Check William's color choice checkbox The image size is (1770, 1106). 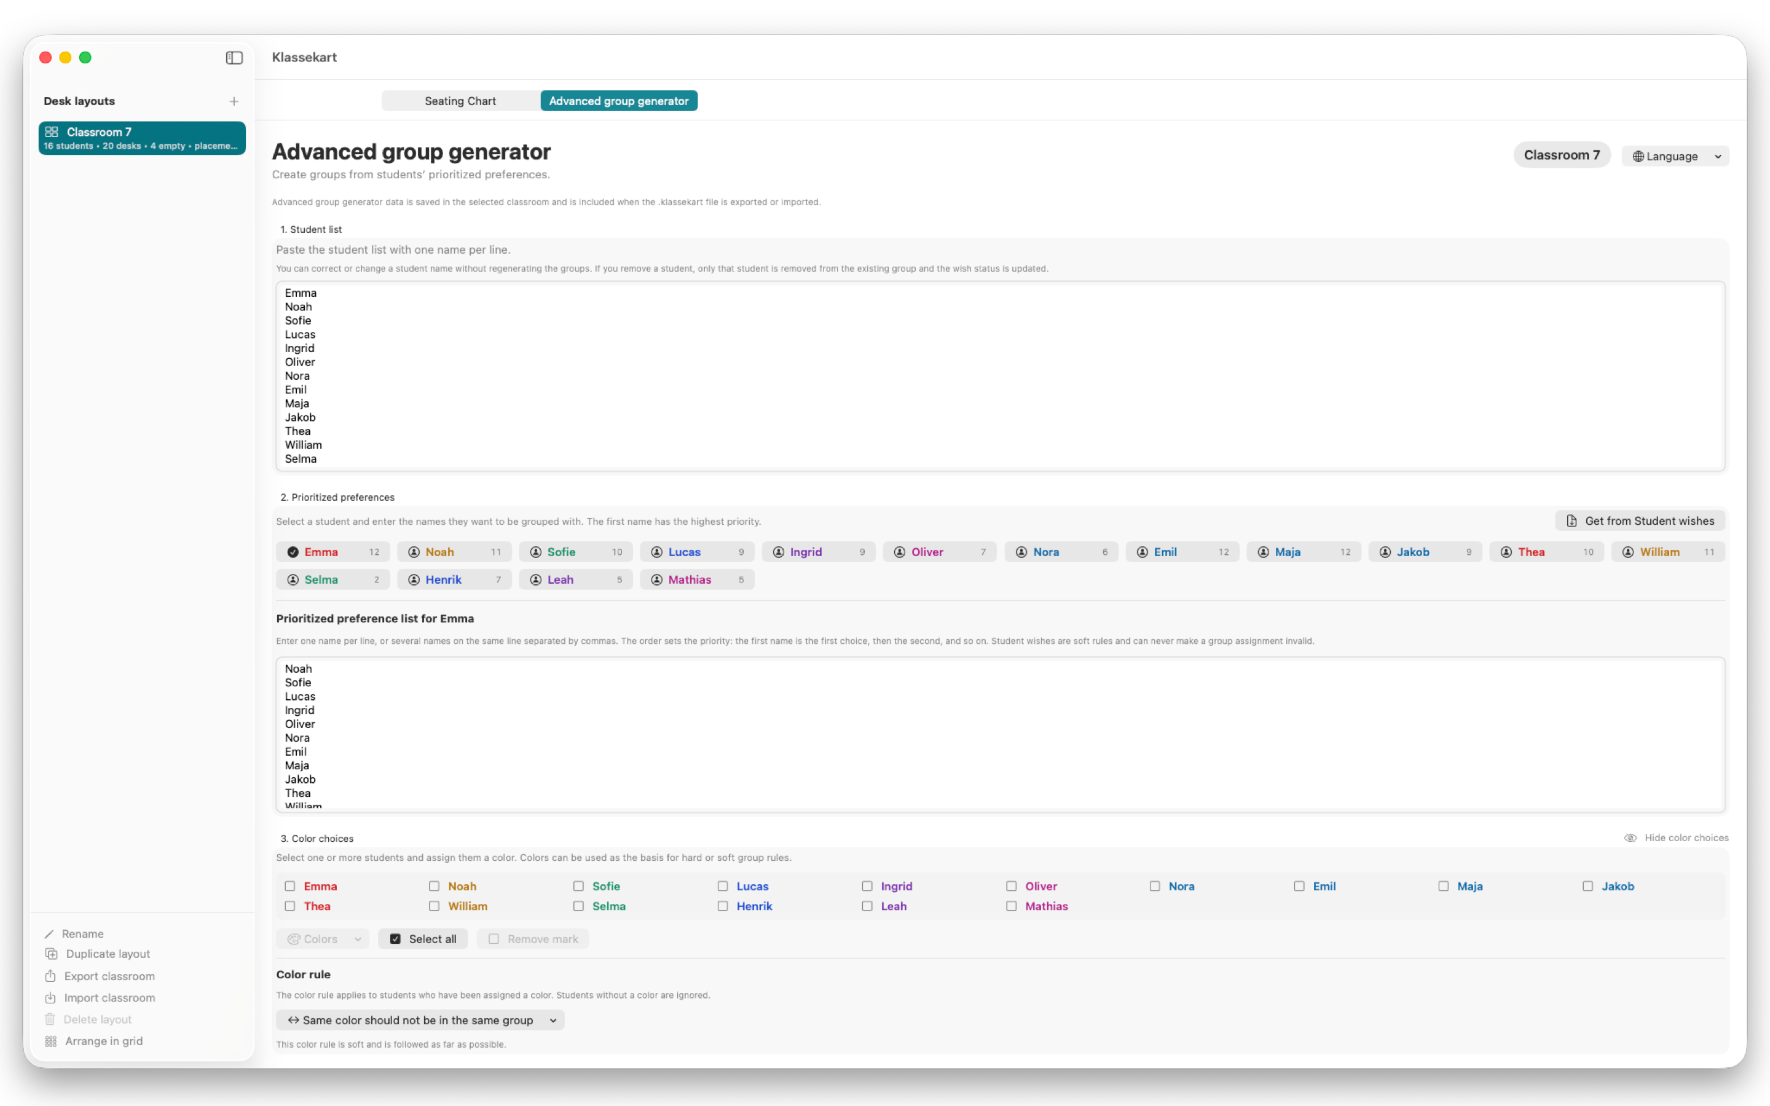pos(435,906)
